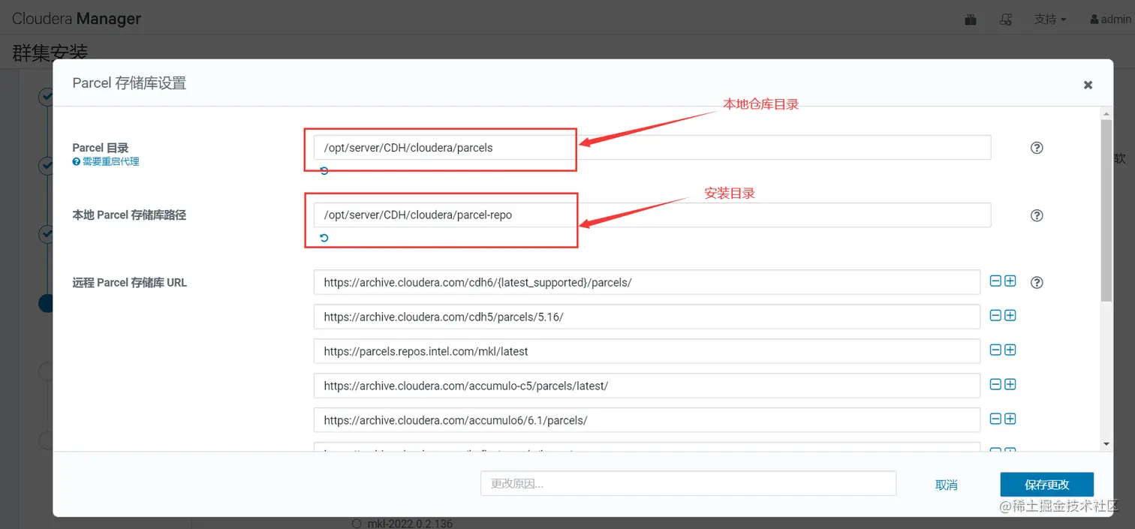Screen dimensions: 1135x529
Task: Reset 本地 Parcel 存储库路径 to default
Action: coord(324,238)
